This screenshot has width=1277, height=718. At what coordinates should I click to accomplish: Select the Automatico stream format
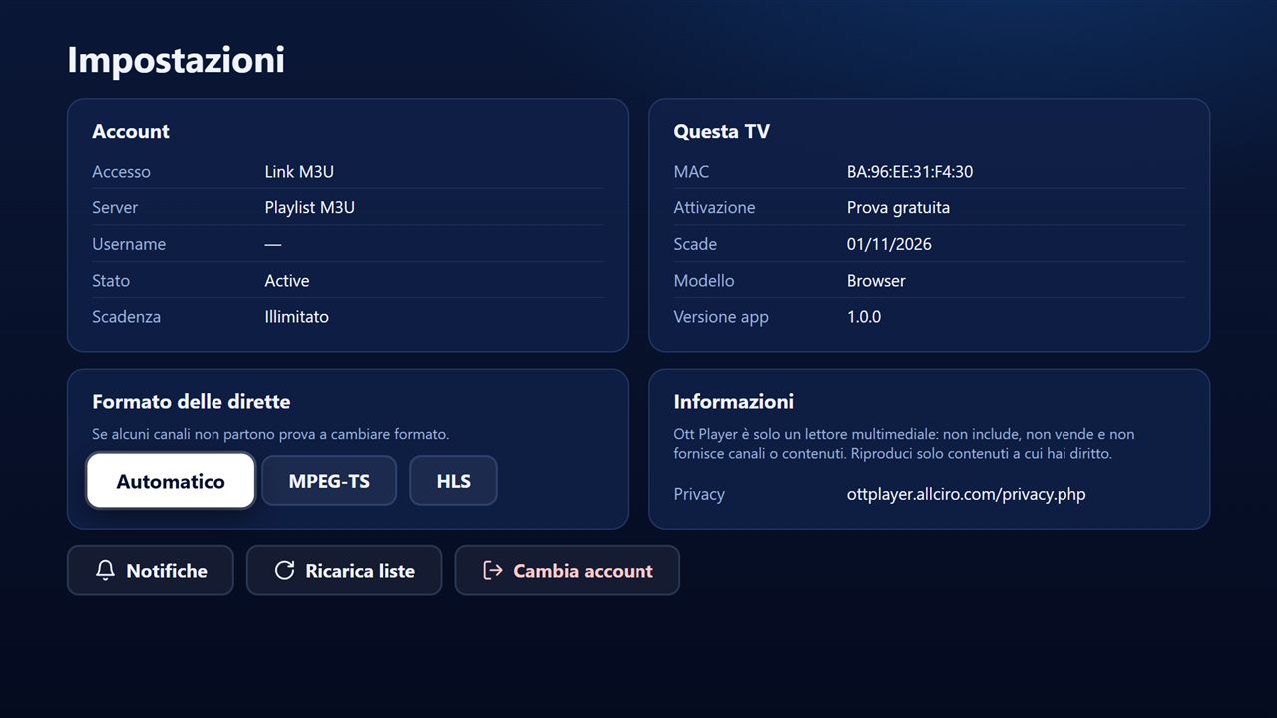171,481
